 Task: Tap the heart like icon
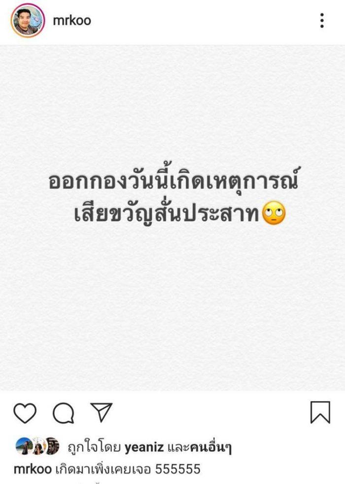(25, 413)
